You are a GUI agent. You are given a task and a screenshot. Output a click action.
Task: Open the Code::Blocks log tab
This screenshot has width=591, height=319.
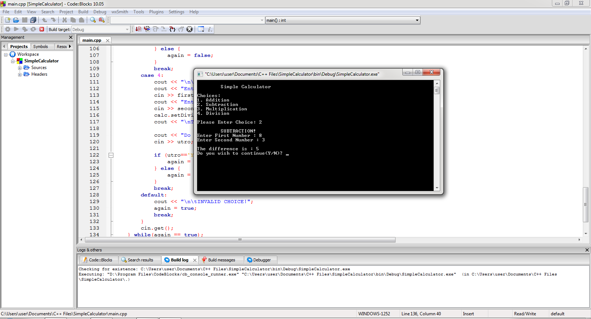click(x=99, y=260)
